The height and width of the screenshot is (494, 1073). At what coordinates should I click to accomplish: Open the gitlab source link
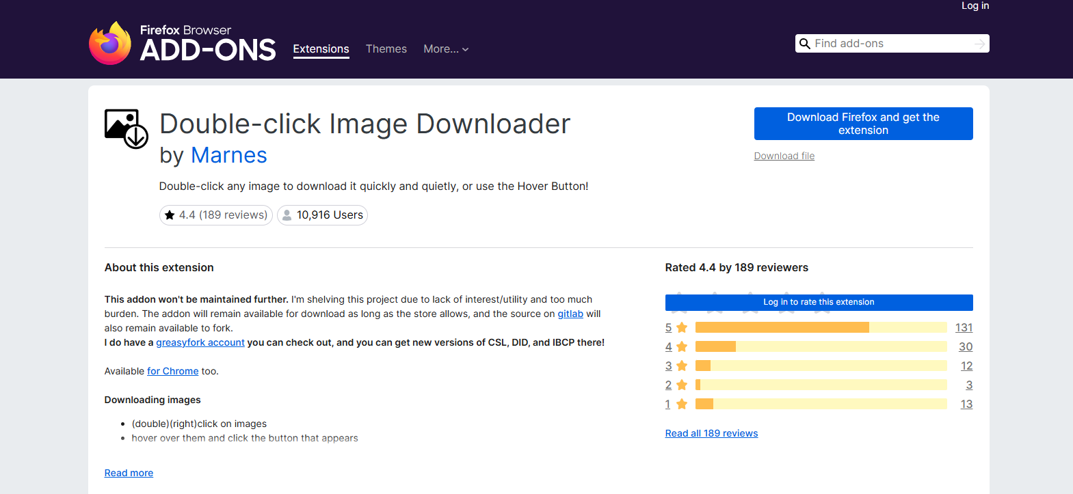[x=570, y=314]
